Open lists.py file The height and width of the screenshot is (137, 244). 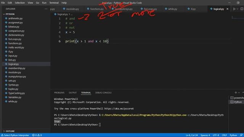tap(12, 60)
